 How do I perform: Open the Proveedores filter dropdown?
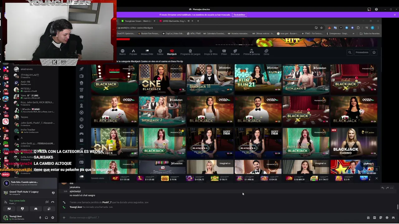(x=362, y=52)
